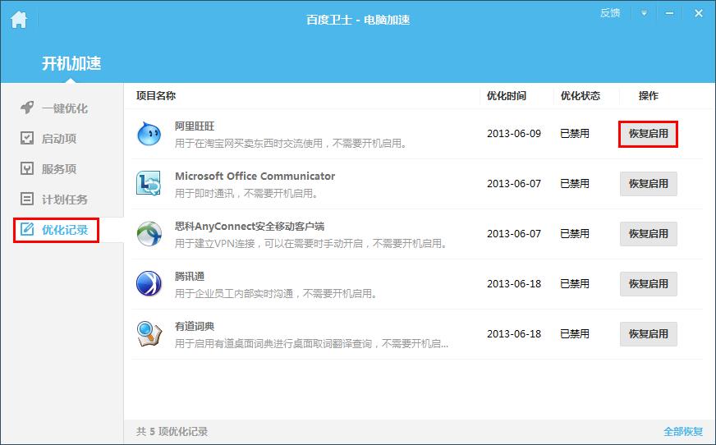Click the home icon in title bar
This screenshot has height=445, width=716.
click(x=18, y=19)
